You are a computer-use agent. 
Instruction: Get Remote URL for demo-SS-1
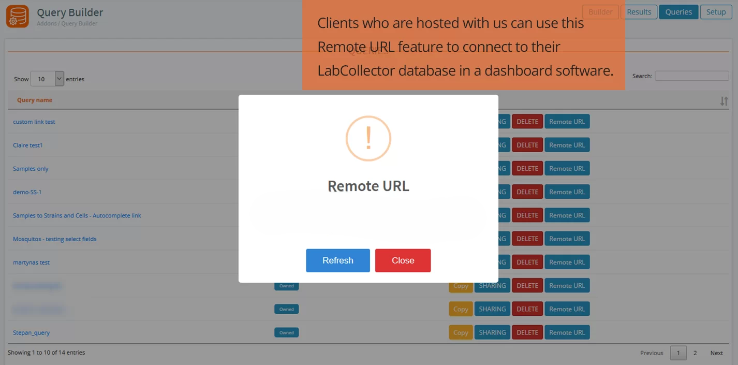pyautogui.click(x=567, y=192)
